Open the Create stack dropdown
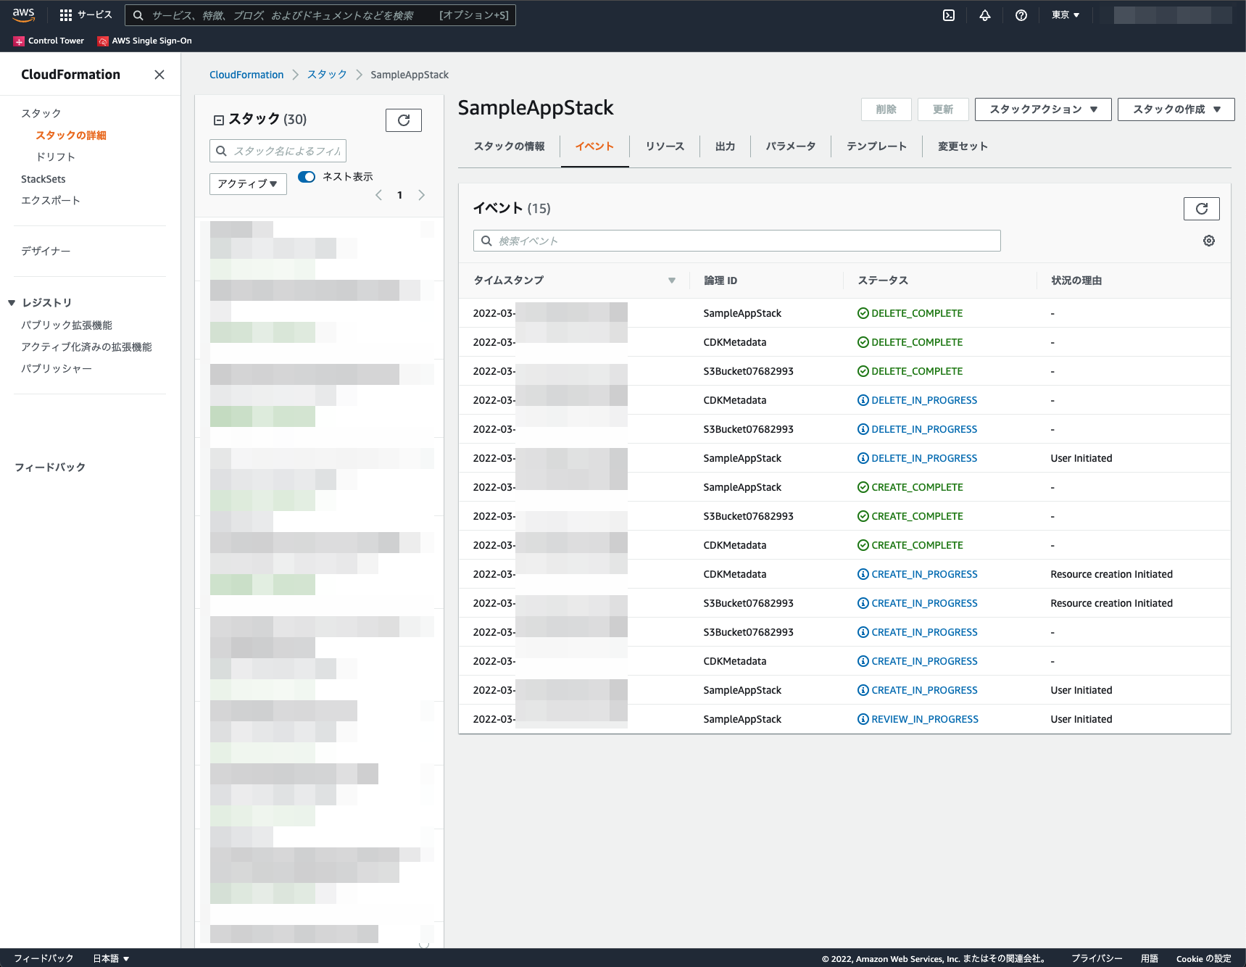Screen dimensions: 1246x967 1176,109
